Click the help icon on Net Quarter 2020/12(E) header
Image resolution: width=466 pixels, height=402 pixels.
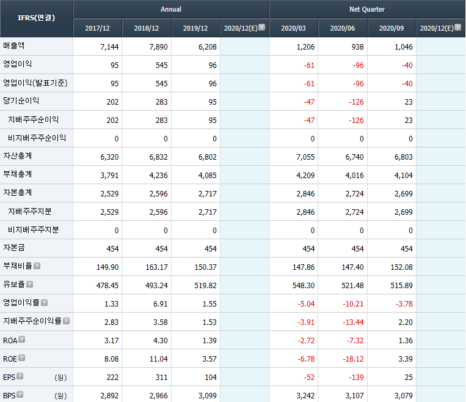point(457,28)
